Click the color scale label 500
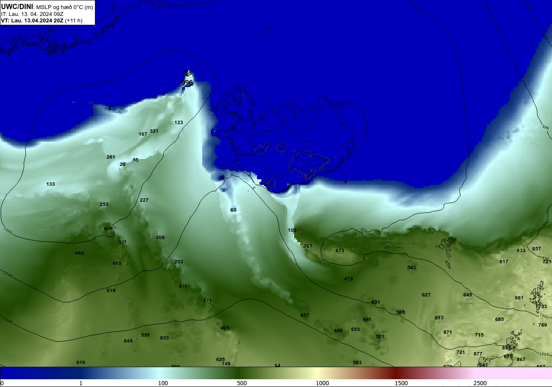 click(x=242, y=383)
